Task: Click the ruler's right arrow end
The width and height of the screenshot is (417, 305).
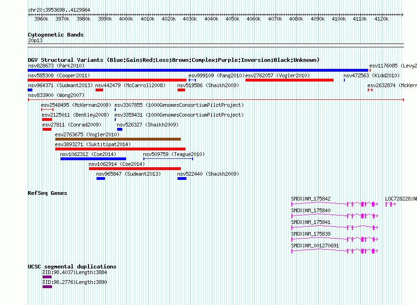Action: tap(402, 15)
